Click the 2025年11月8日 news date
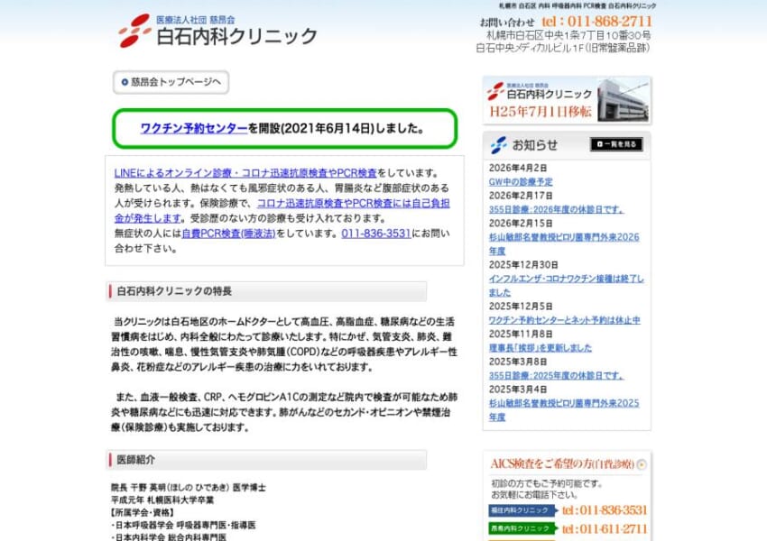Viewport: 767px width, 541px height. [x=521, y=335]
